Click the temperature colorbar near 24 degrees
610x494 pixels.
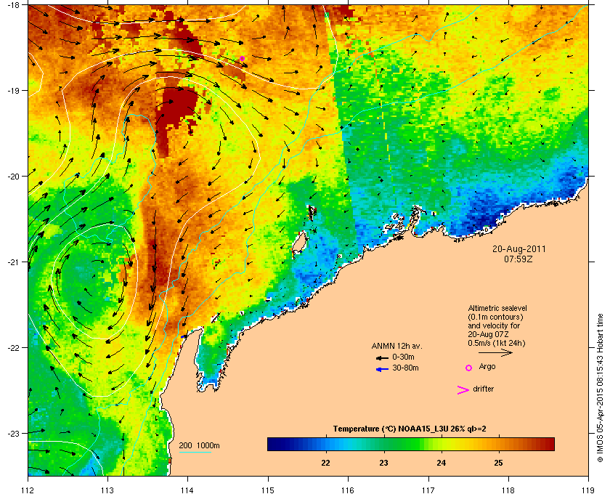point(442,444)
